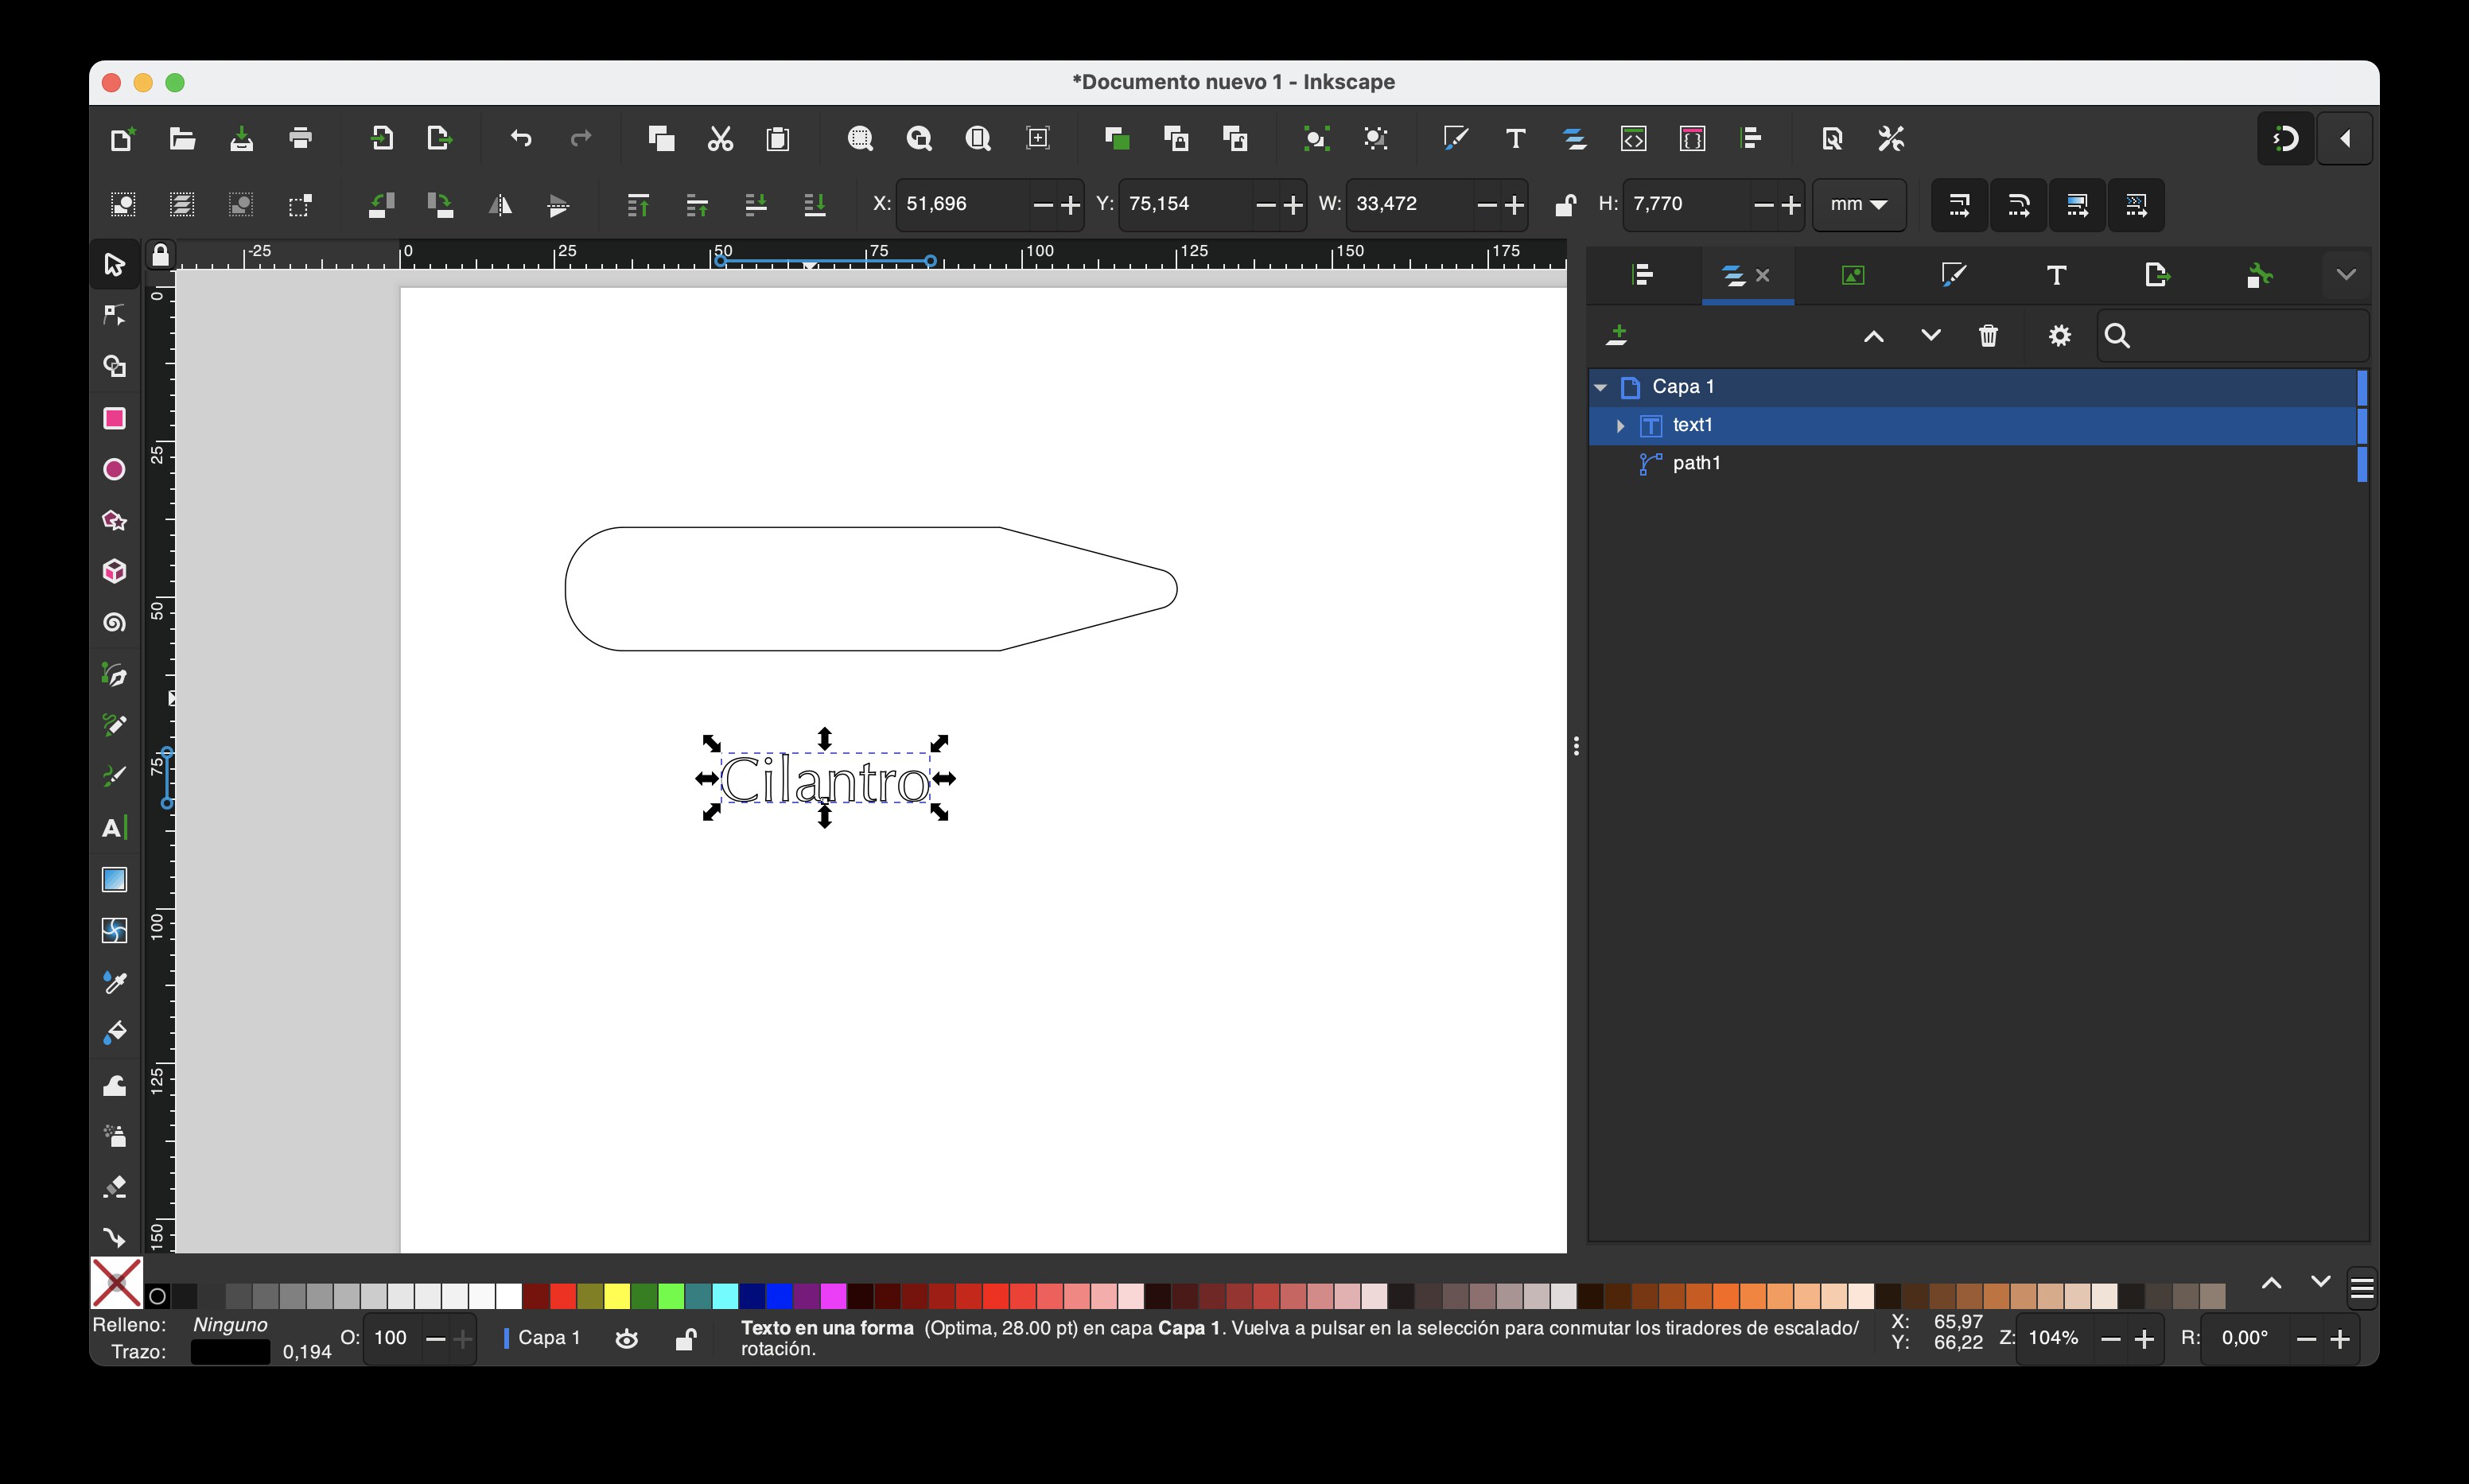Viewport: 2469px width, 1484px height.
Task: Switch to Text and Font tab
Action: point(2056,274)
